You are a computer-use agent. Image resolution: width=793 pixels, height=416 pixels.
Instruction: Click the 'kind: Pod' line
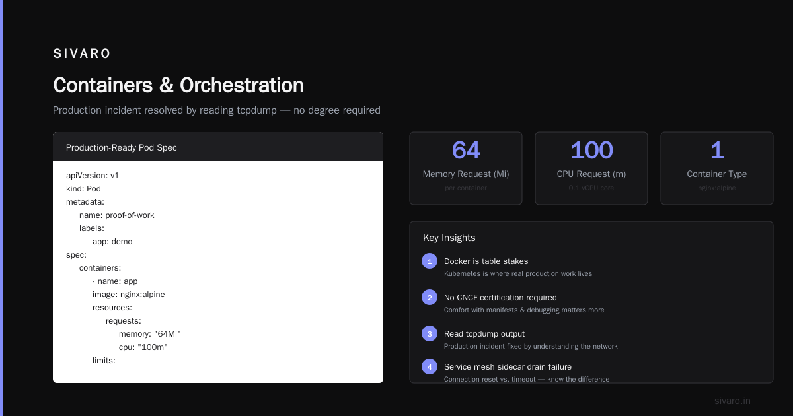83,189
